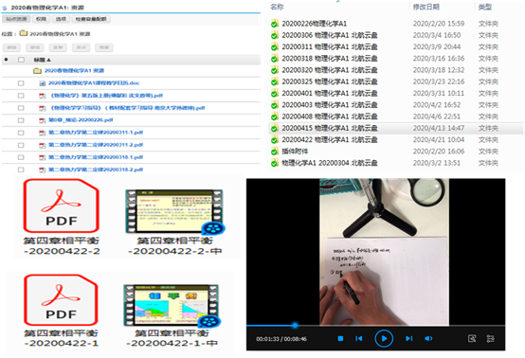Open folder 20200415 物理化学A1 北航云盘

[330, 128]
